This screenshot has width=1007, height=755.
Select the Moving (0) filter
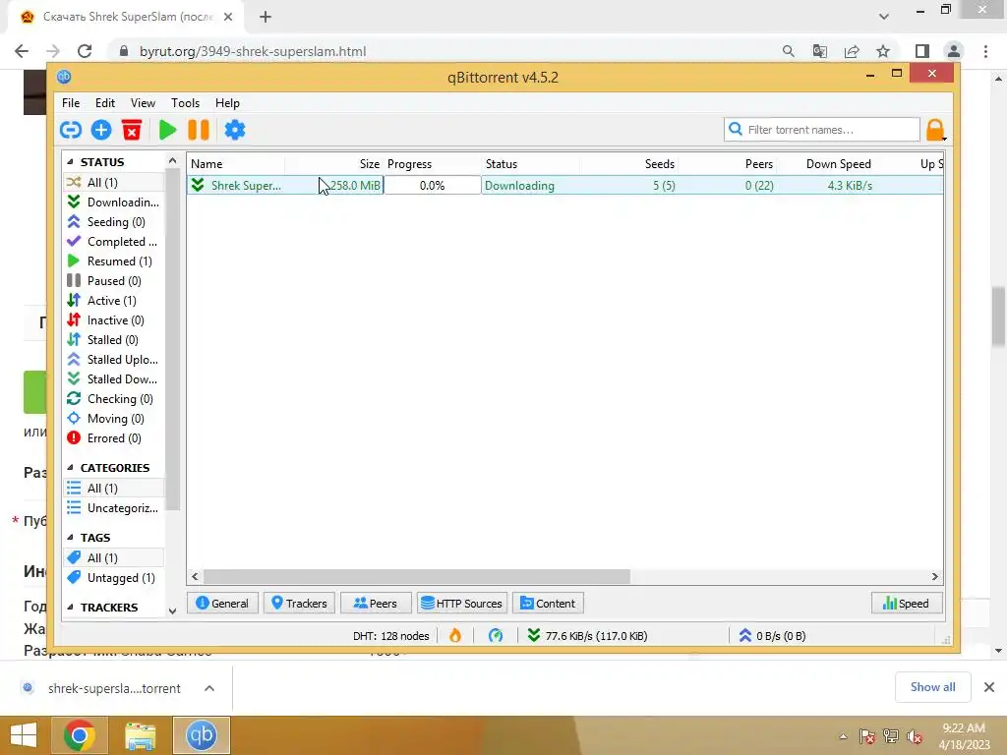[x=114, y=419]
